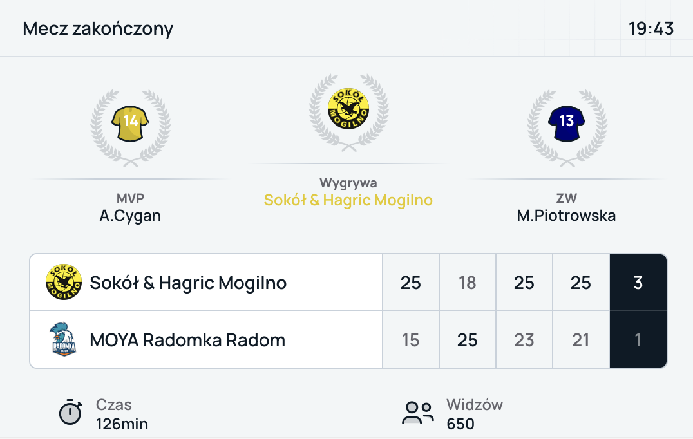The height and width of the screenshot is (439, 693).
Task: Click the Sokół Mogilno logo in the score table
Action: [63, 283]
